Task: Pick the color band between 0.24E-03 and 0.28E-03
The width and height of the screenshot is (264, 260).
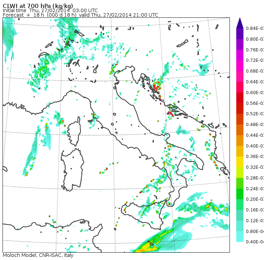Action: point(240,183)
